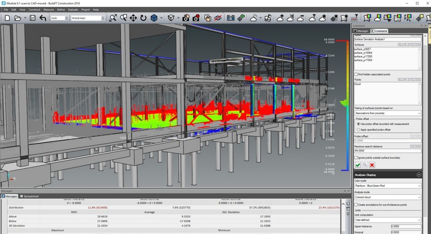
Task: Check Ignore points outside surface boundary
Action: pos(356,157)
